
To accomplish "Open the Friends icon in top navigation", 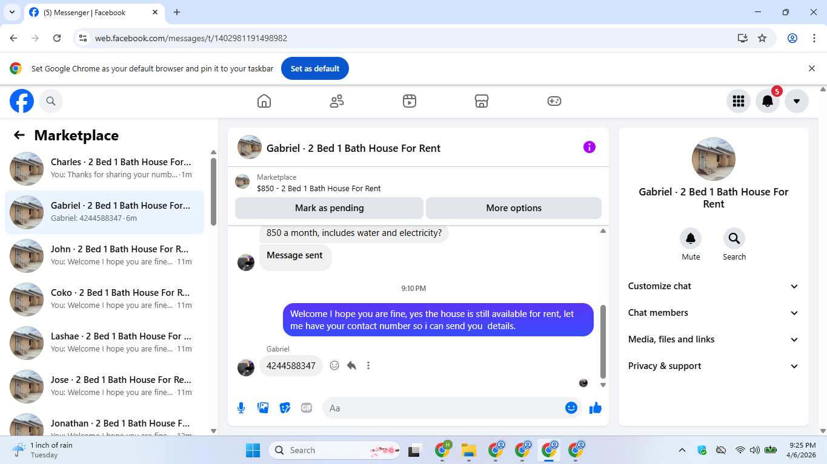I will 337,101.
